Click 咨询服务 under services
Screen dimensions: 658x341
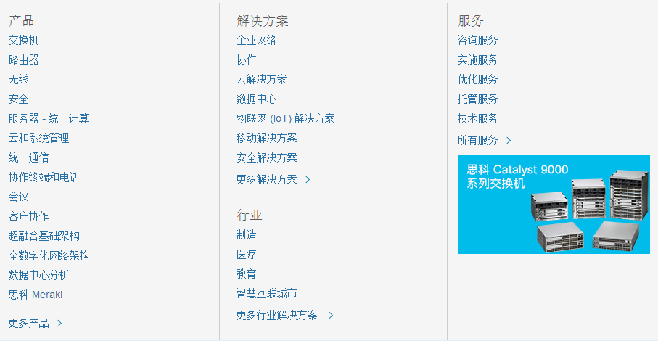(477, 40)
